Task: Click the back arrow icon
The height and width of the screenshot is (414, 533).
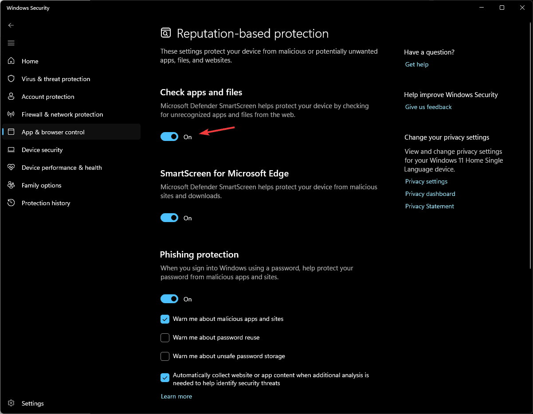Action: [x=11, y=25]
